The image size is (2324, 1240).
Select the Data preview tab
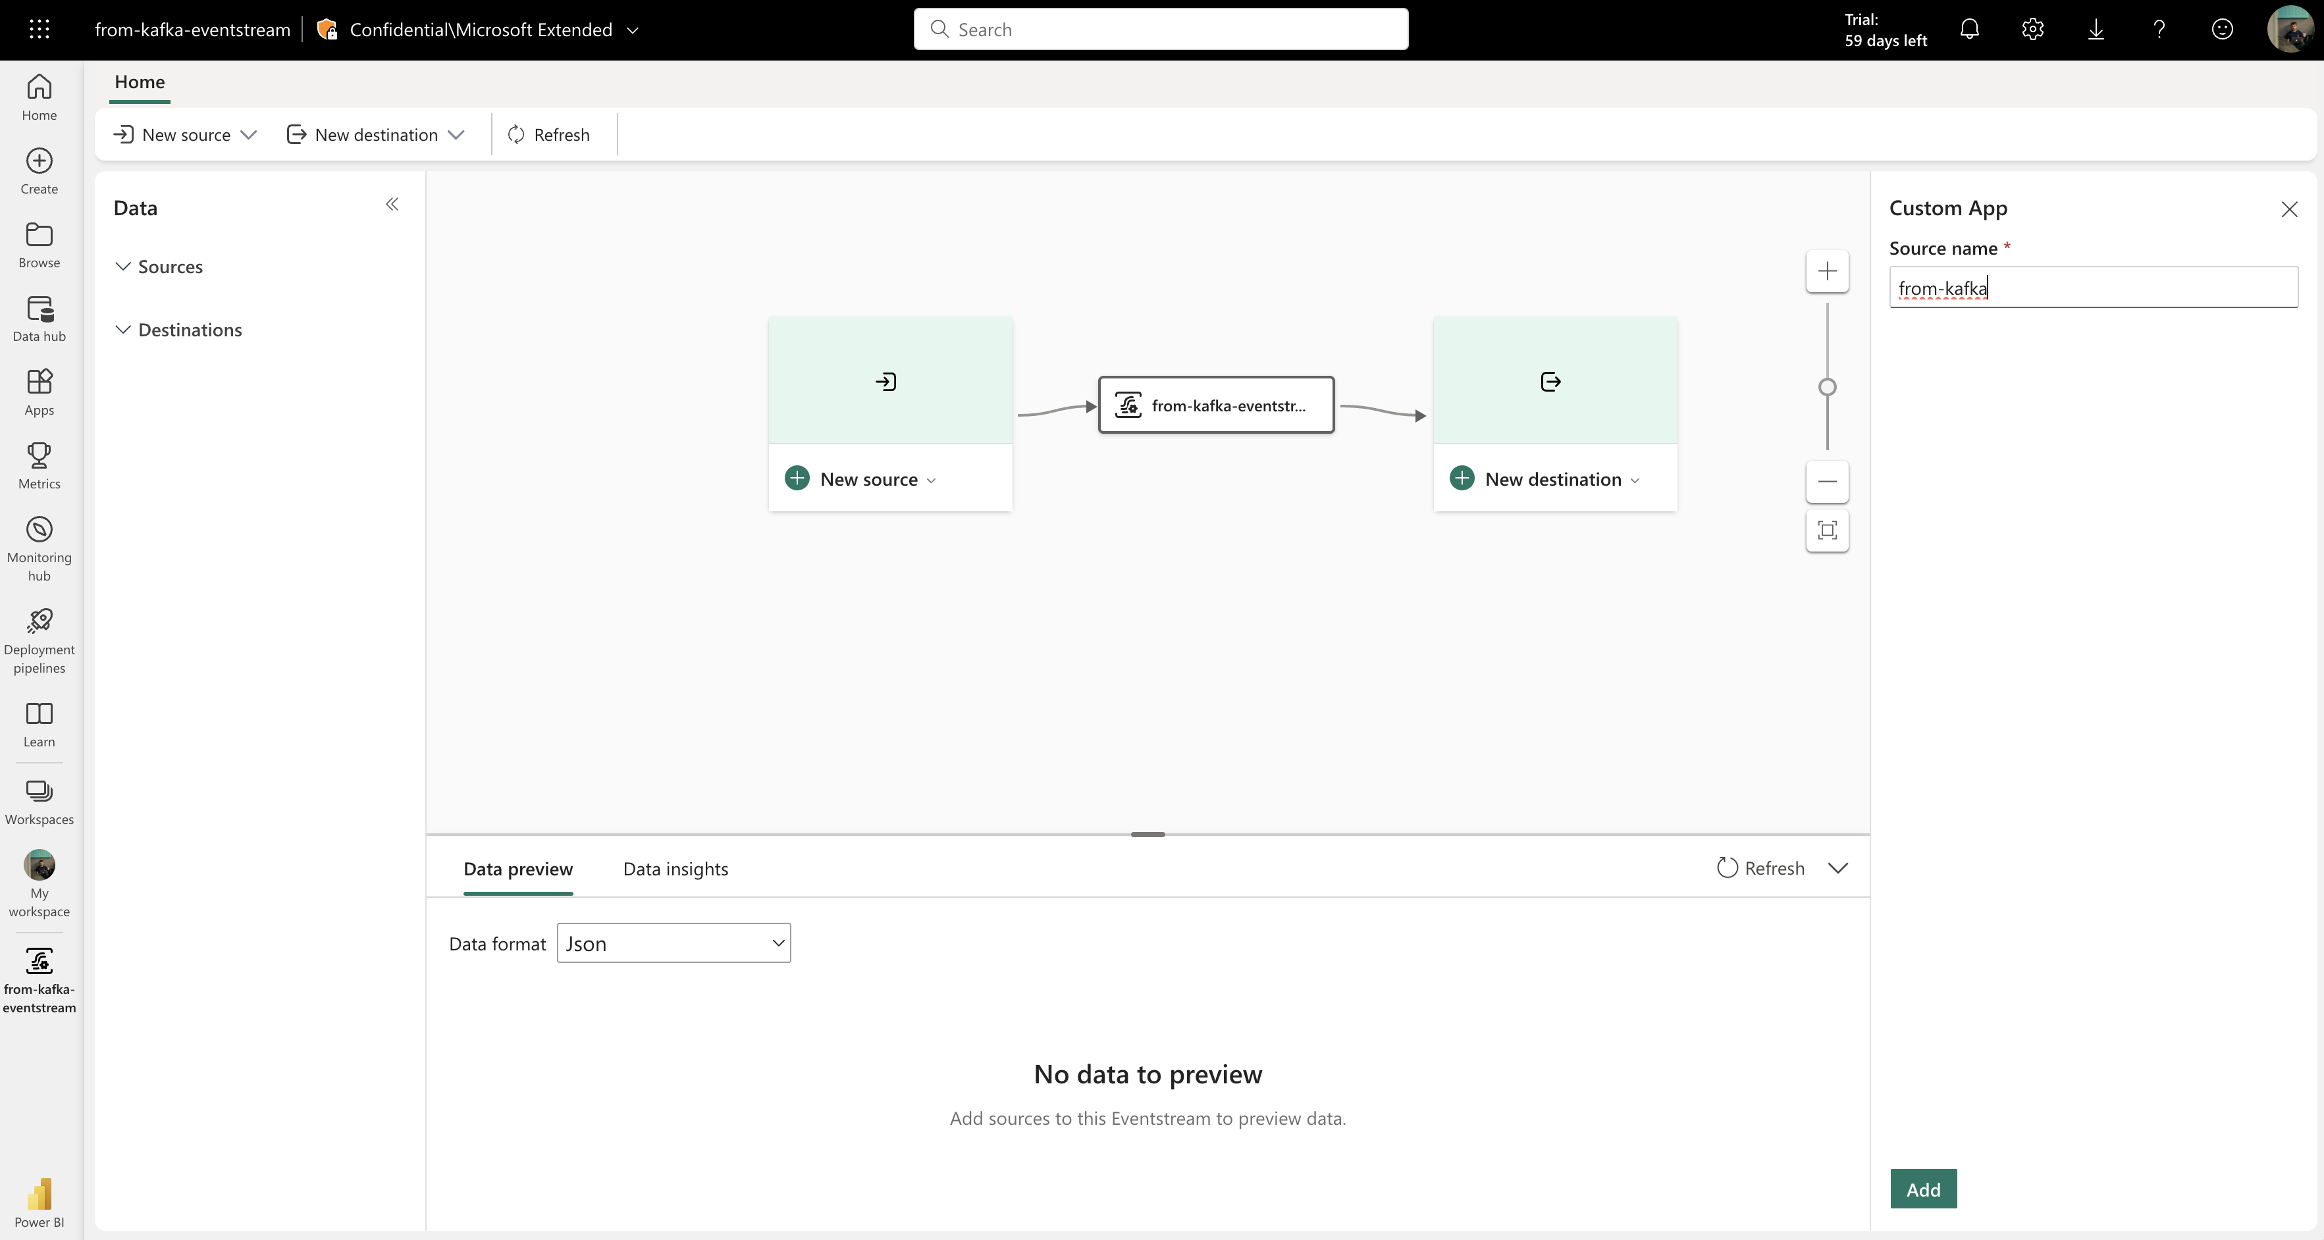point(518,868)
